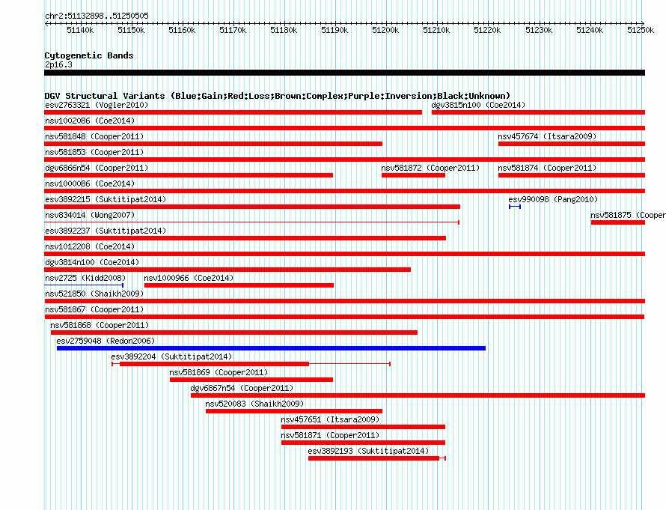Select nsv1012208 (Coe2014) variant
This screenshot has height=510, width=666.
pos(90,246)
